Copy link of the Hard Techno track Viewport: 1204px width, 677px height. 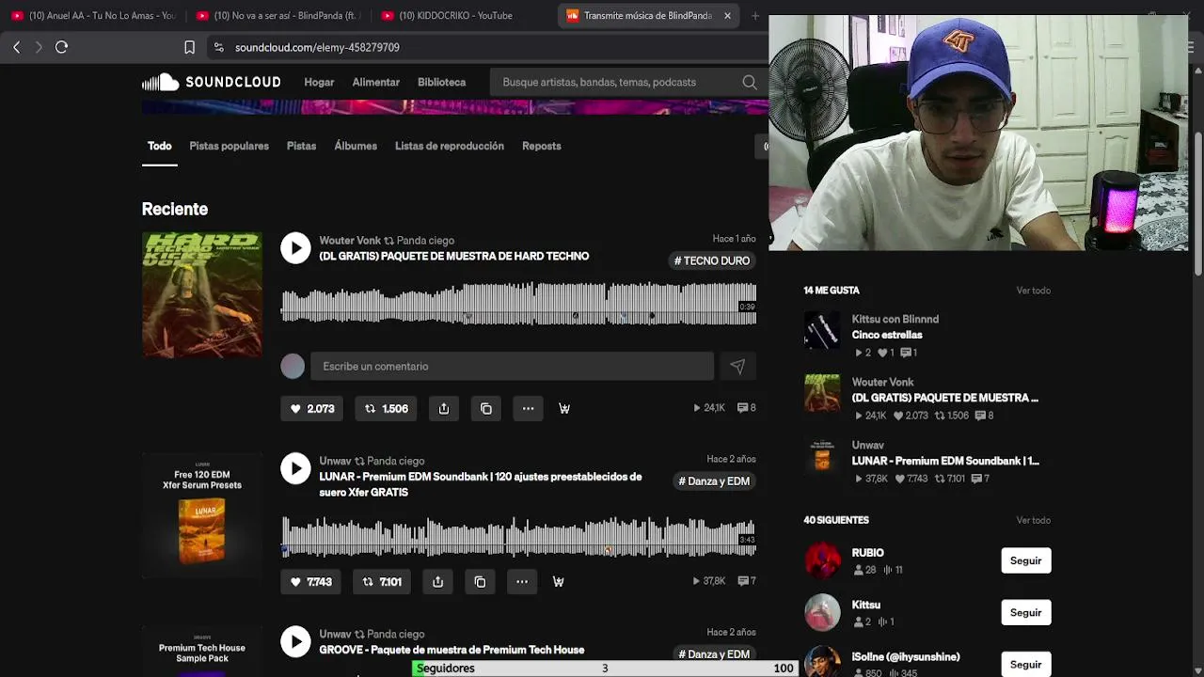[x=486, y=408]
